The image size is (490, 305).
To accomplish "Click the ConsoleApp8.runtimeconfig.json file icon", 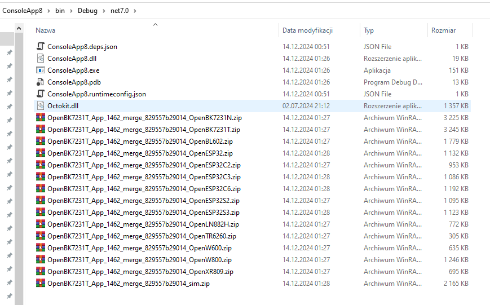I will tap(41, 94).
